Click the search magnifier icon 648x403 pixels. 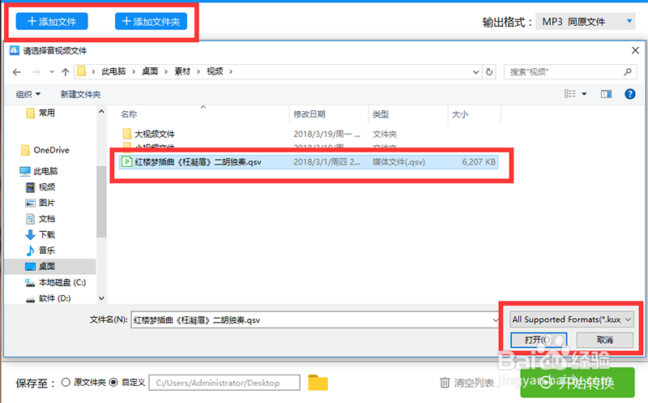pos(628,72)
